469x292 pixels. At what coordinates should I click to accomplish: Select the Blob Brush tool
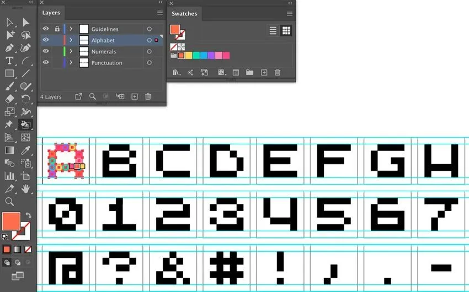click(x=26, y=86)
